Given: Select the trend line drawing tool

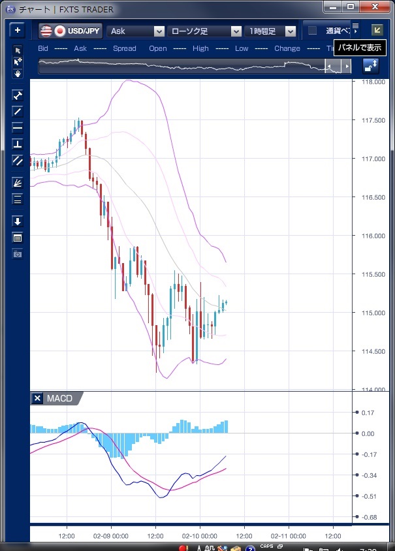Looking at the screenshot, I should click(x=18, y=112).
